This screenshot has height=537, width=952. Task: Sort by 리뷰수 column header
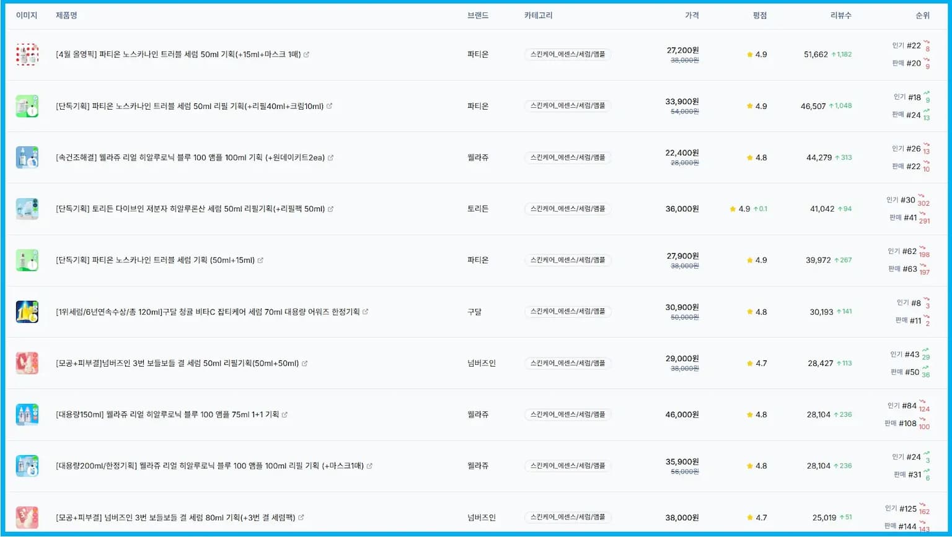click(841, 15)
